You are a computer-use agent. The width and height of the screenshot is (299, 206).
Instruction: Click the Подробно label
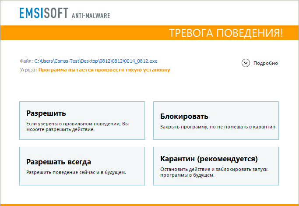click(265, 63)
